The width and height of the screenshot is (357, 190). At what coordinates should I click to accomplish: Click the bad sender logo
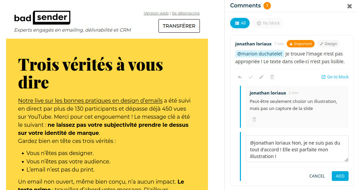[42, 17]
